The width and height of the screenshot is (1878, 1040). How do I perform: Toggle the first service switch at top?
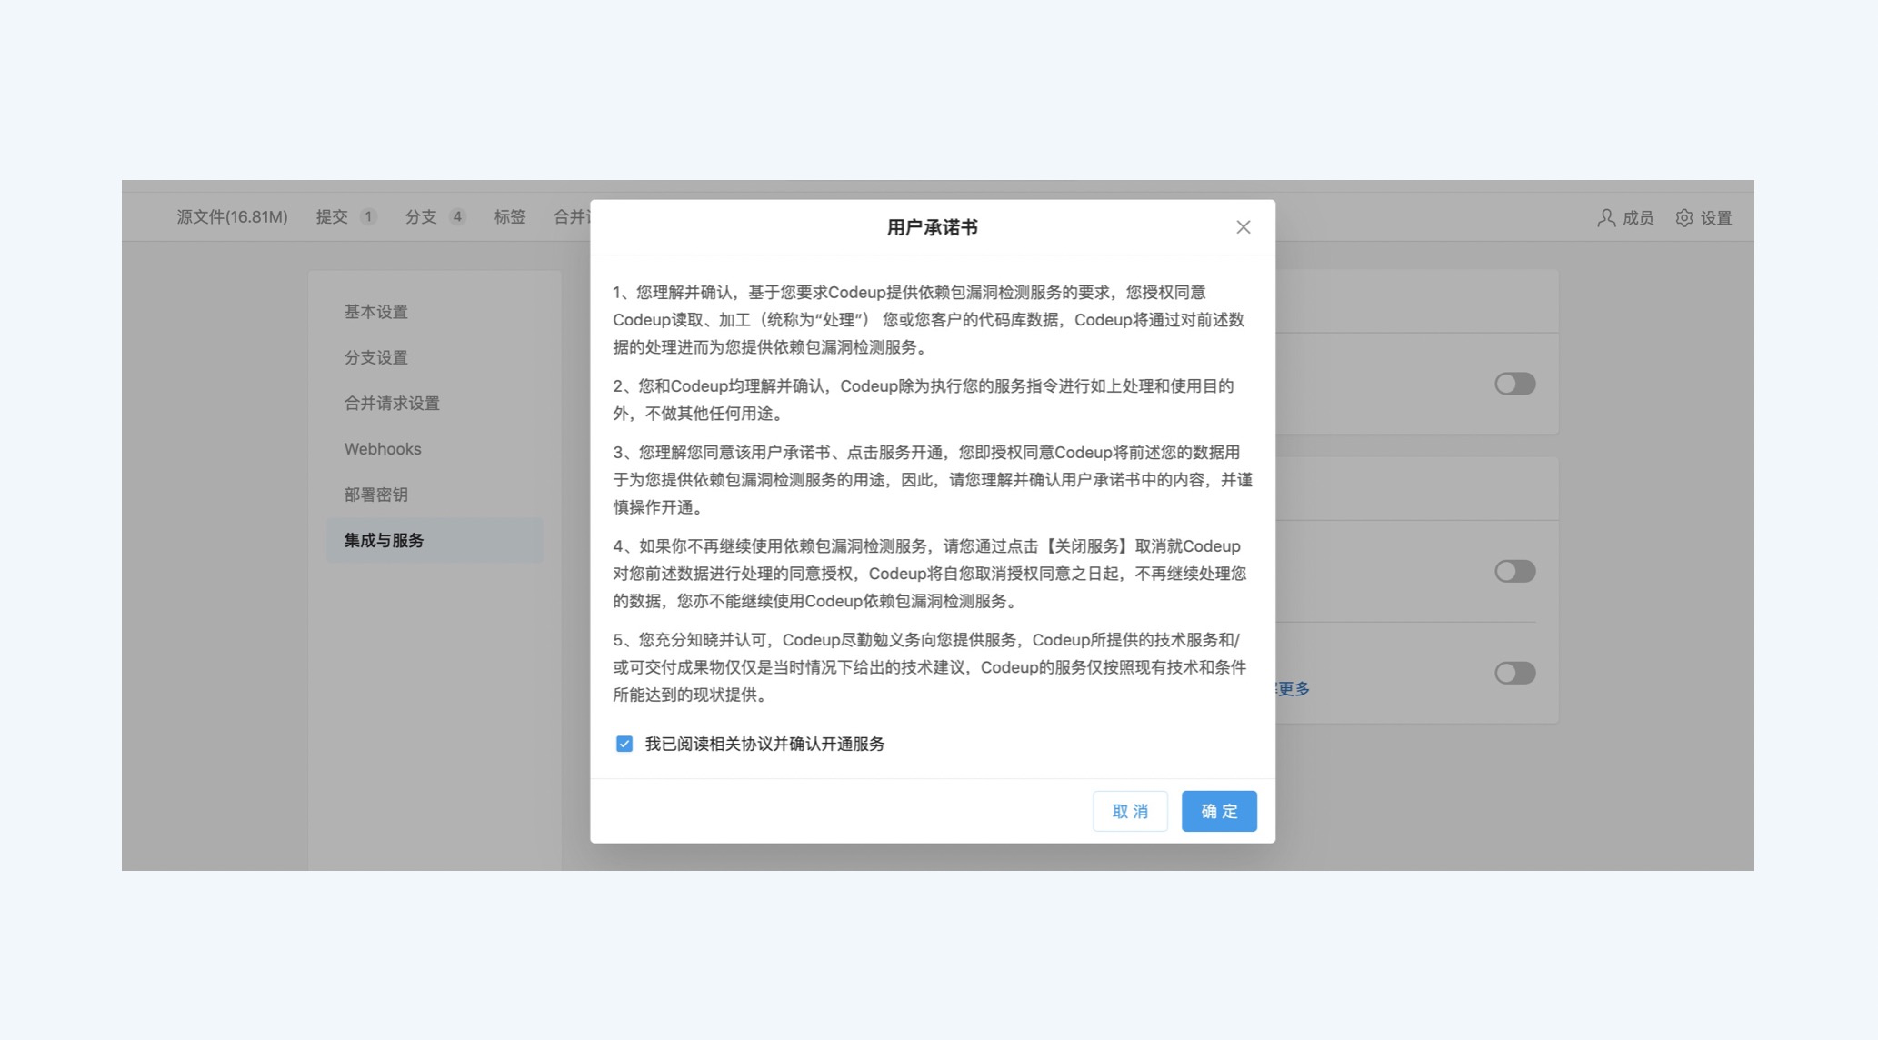pos(1515,384)
